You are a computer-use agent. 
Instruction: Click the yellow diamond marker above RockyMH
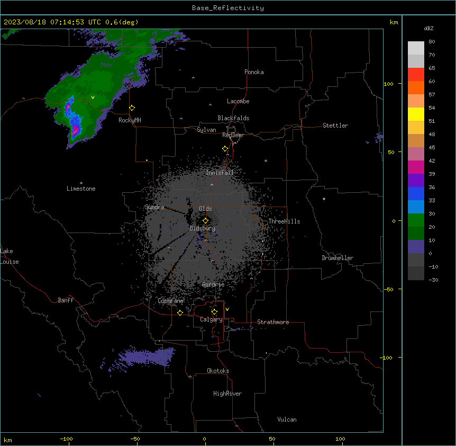[x=132, y=108]
